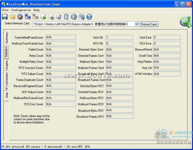Open the Configuration menu
The image size is (193, 150).
tap(21, 10)
